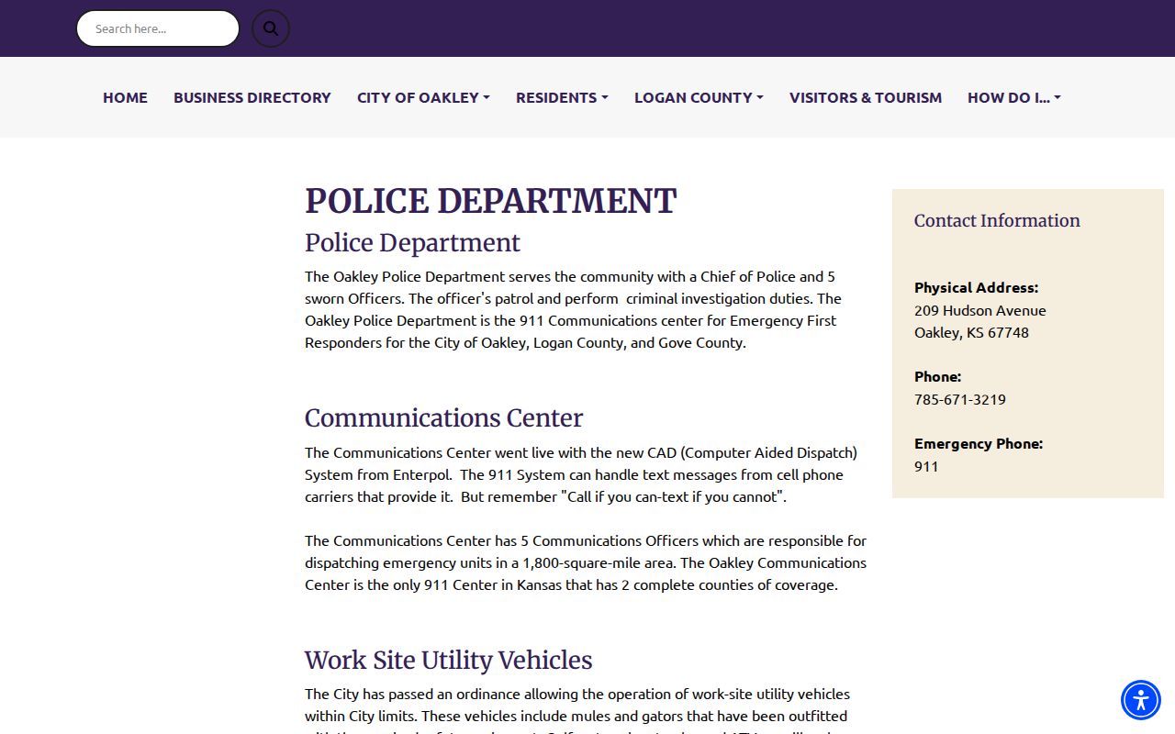Click the 'Work Site Utility Vehicles' heading
This screenshot has height=734, width=1175.
[448, 660]
